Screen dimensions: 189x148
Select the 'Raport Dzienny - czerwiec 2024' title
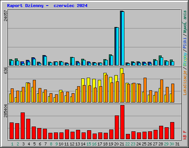[x=47, y=6]
